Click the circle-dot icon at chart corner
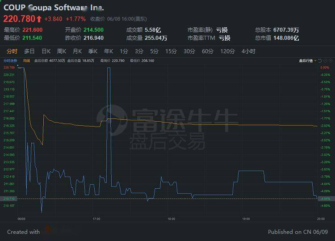 [331, 61]
